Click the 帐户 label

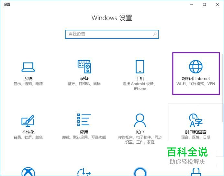pos(140,132)
